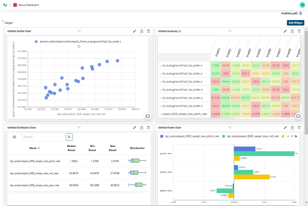Expand the scatter chart to fullscreen
Viewport: 308px width, 206px height.
point(147,116)
